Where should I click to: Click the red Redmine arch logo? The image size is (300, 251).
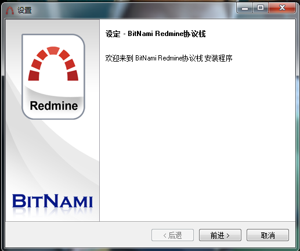[x=53, y=63]
